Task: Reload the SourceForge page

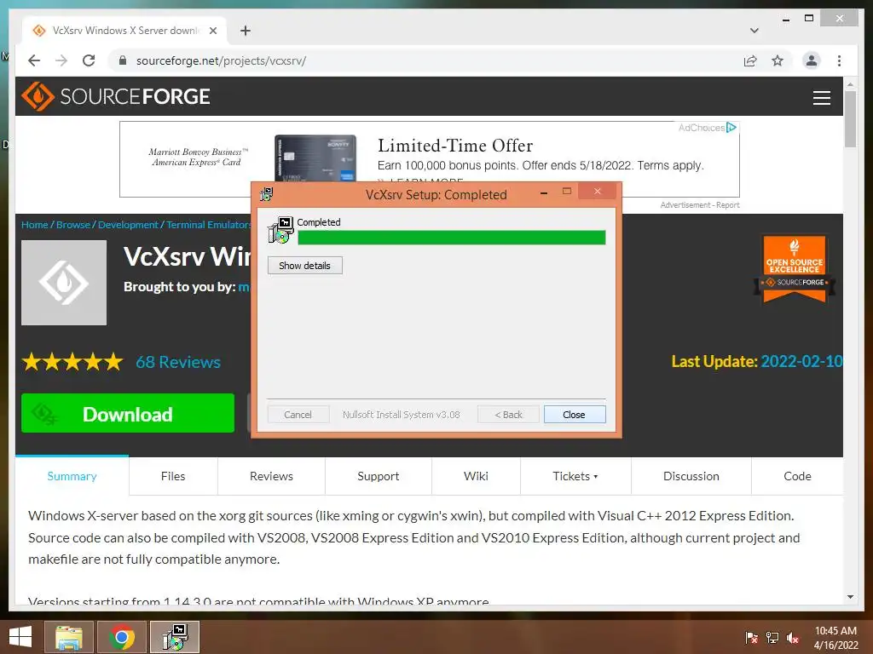Action: pos(89,60)
